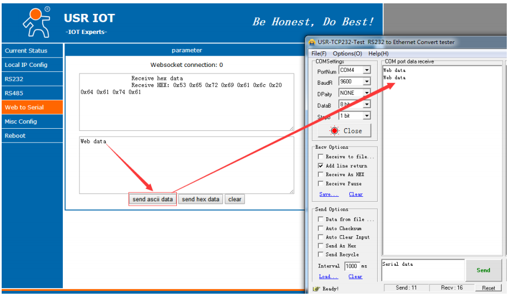The width and height of the screenshot is (509, 297).
Task: Select RS485 in the sidebar
Action: 32,93
